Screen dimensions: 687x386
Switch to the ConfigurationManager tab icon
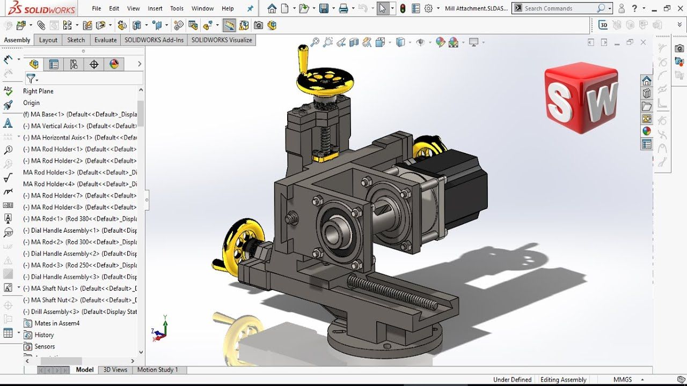(x=74, y=63)
